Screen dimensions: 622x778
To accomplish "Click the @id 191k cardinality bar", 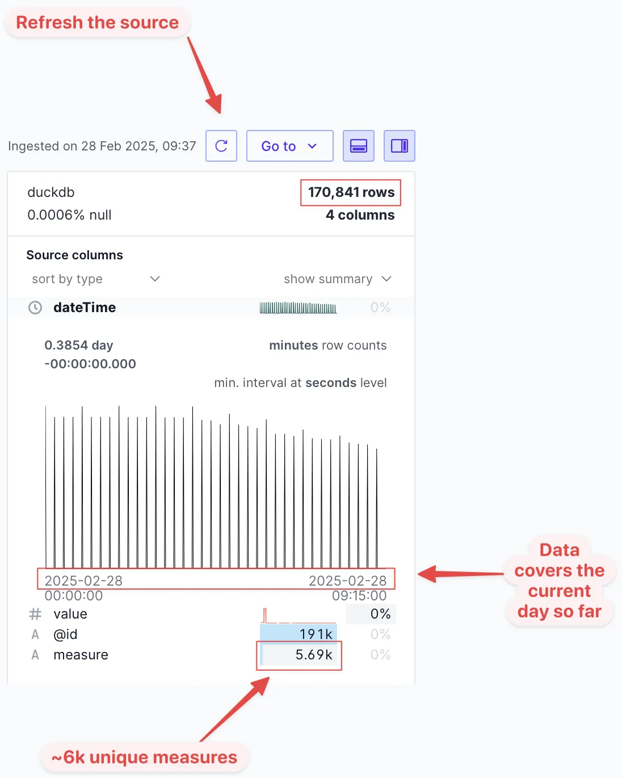I will tap(299, 634).
